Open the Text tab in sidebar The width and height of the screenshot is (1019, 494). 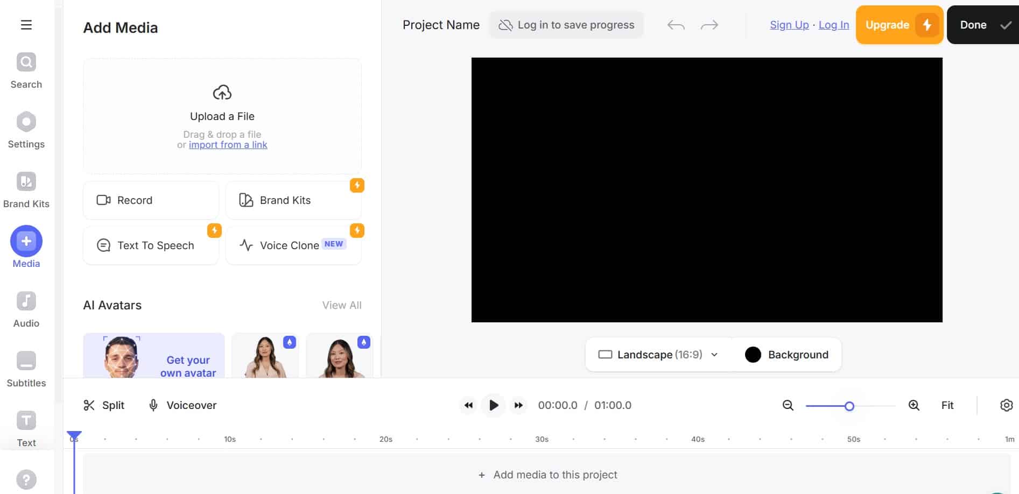click(26, 421)
